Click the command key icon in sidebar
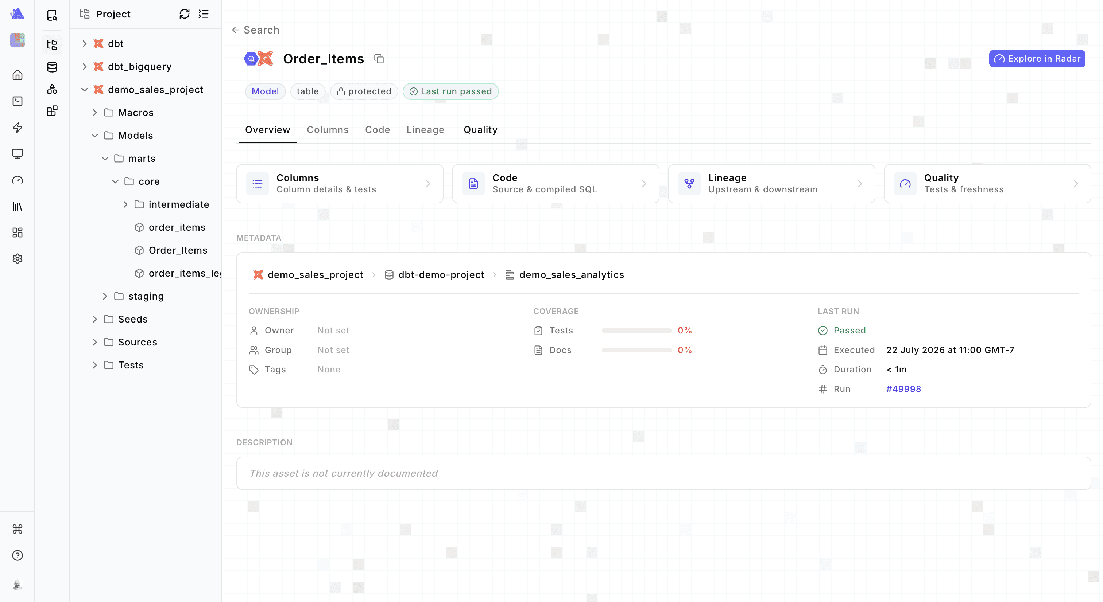1103x602 pixels. click(x=18, y=529)
